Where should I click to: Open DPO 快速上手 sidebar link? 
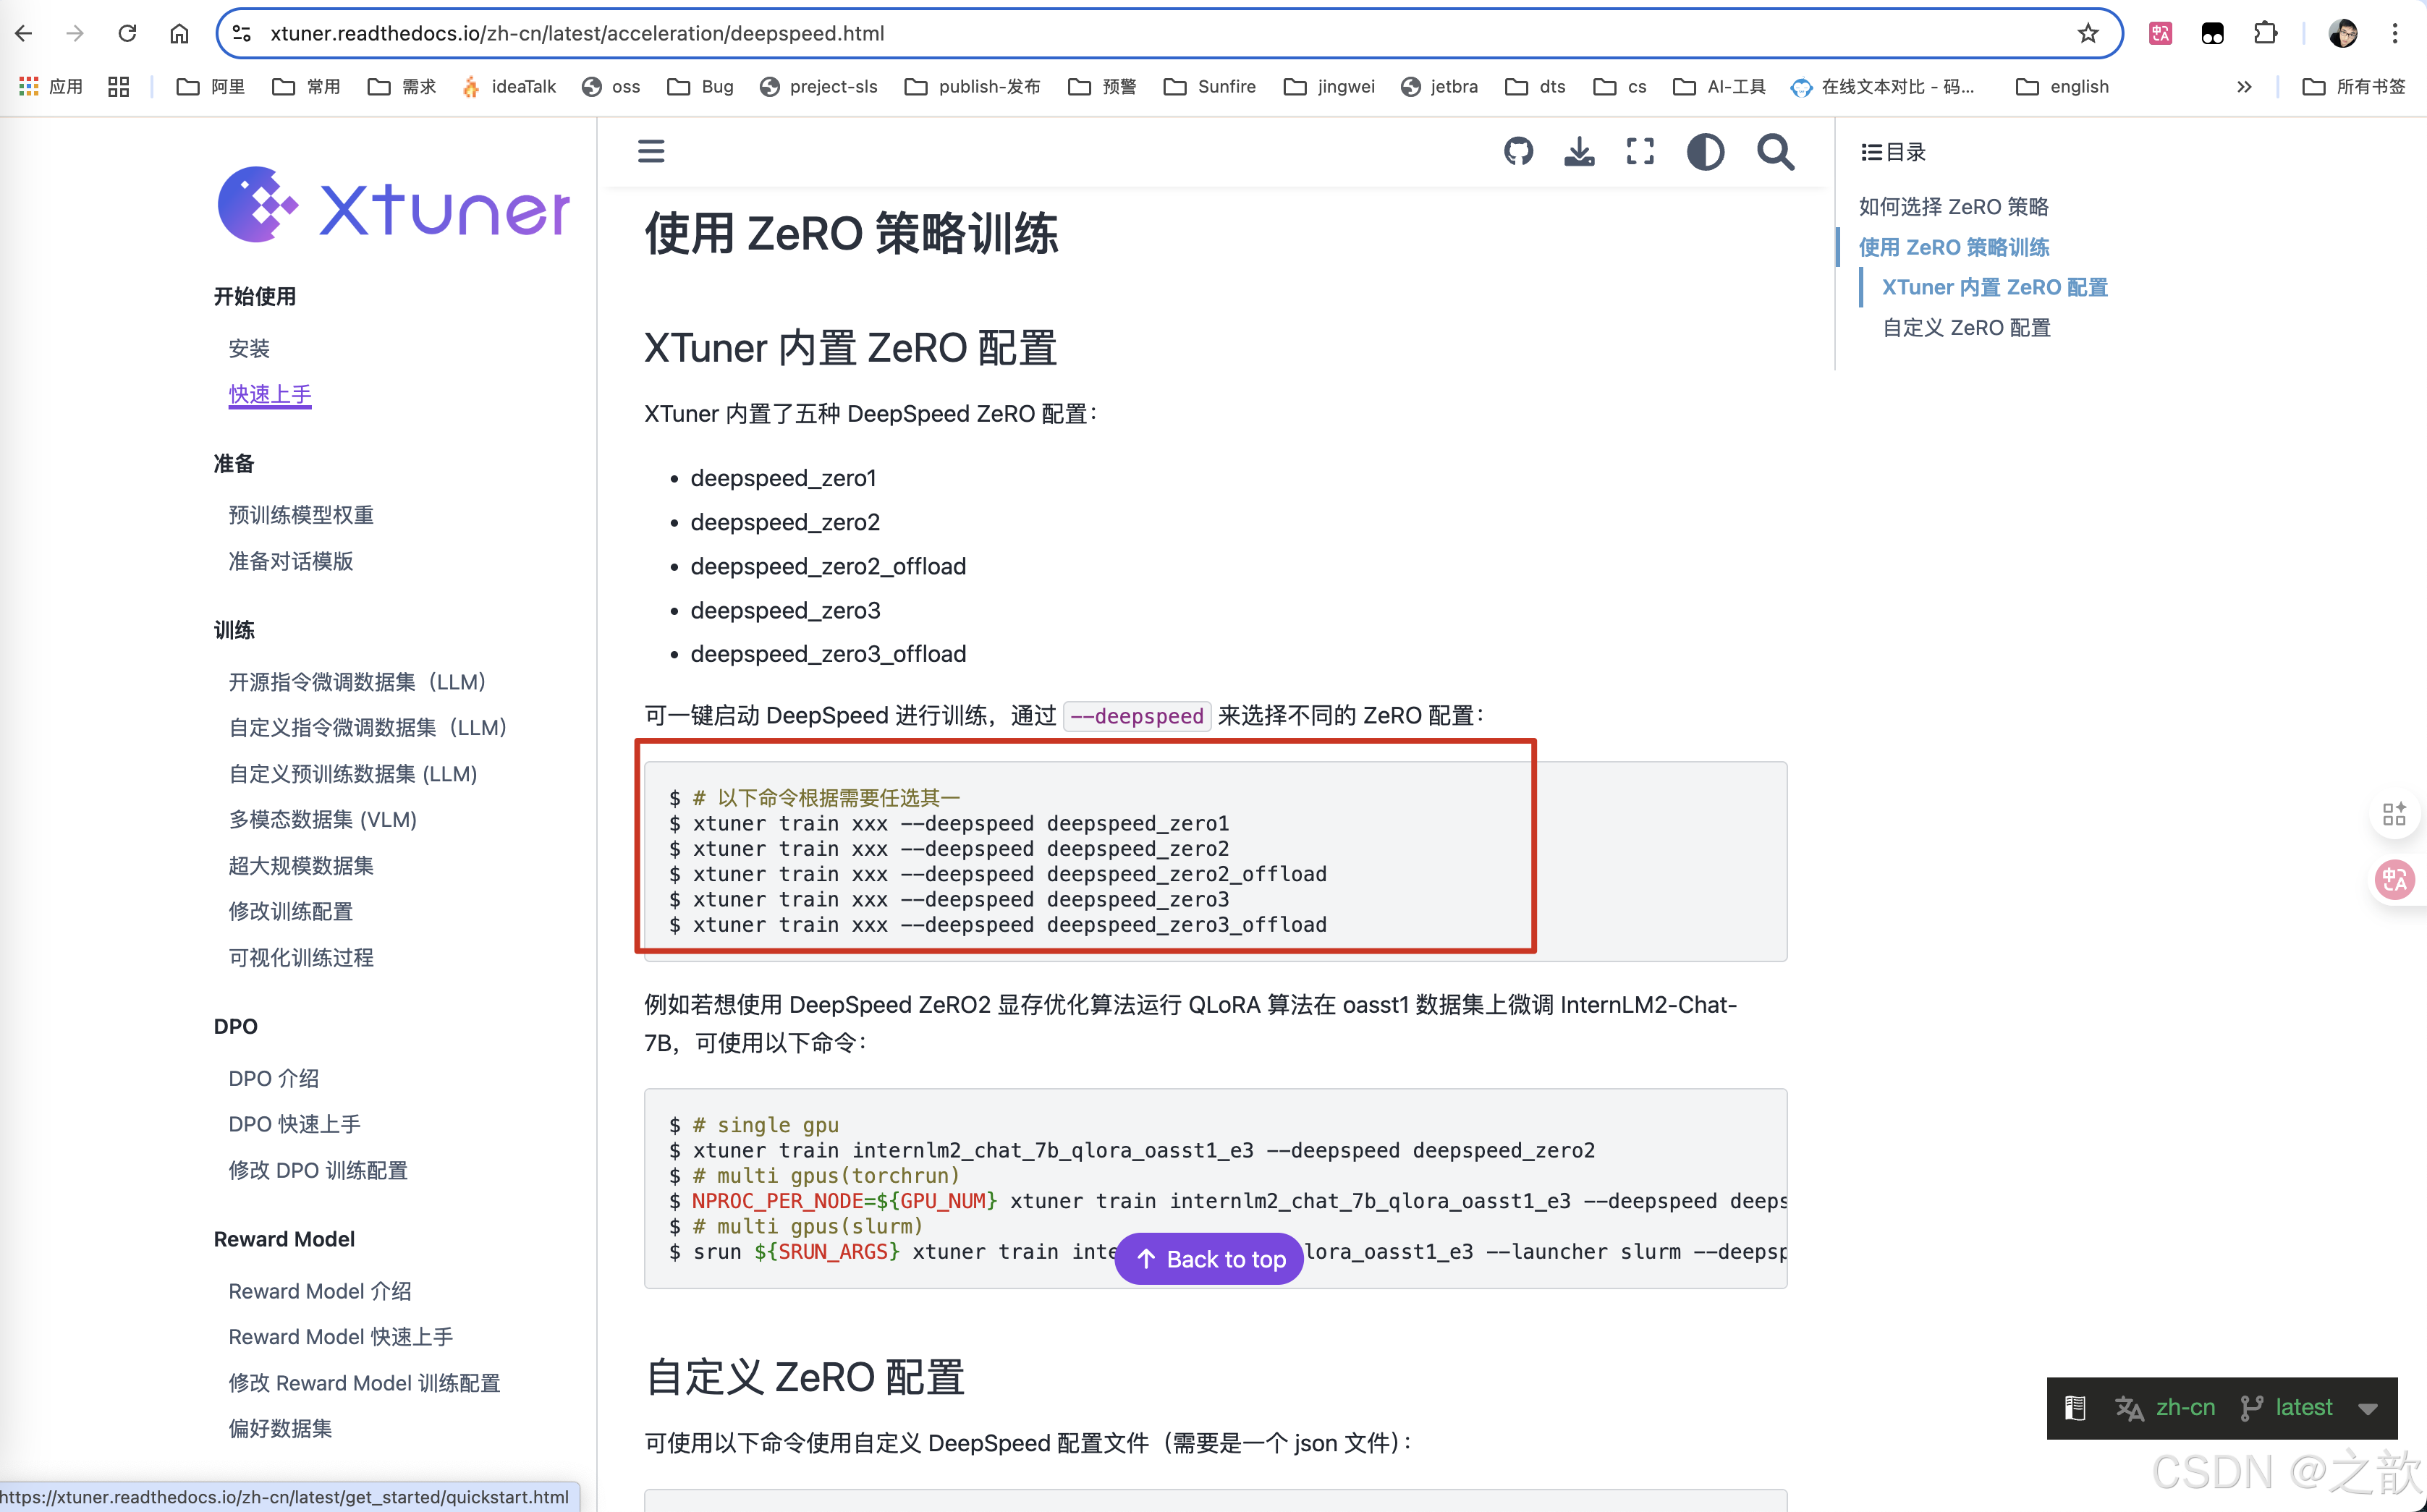(x=294, y=1124)
